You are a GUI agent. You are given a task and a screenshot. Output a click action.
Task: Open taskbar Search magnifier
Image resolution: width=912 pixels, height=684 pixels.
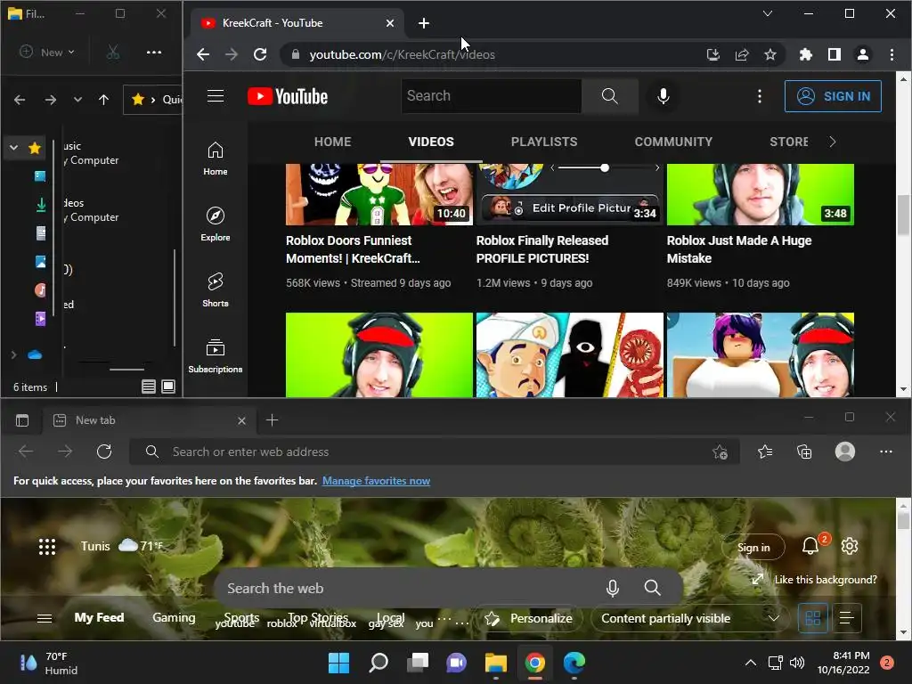click(x=378, y=663)
